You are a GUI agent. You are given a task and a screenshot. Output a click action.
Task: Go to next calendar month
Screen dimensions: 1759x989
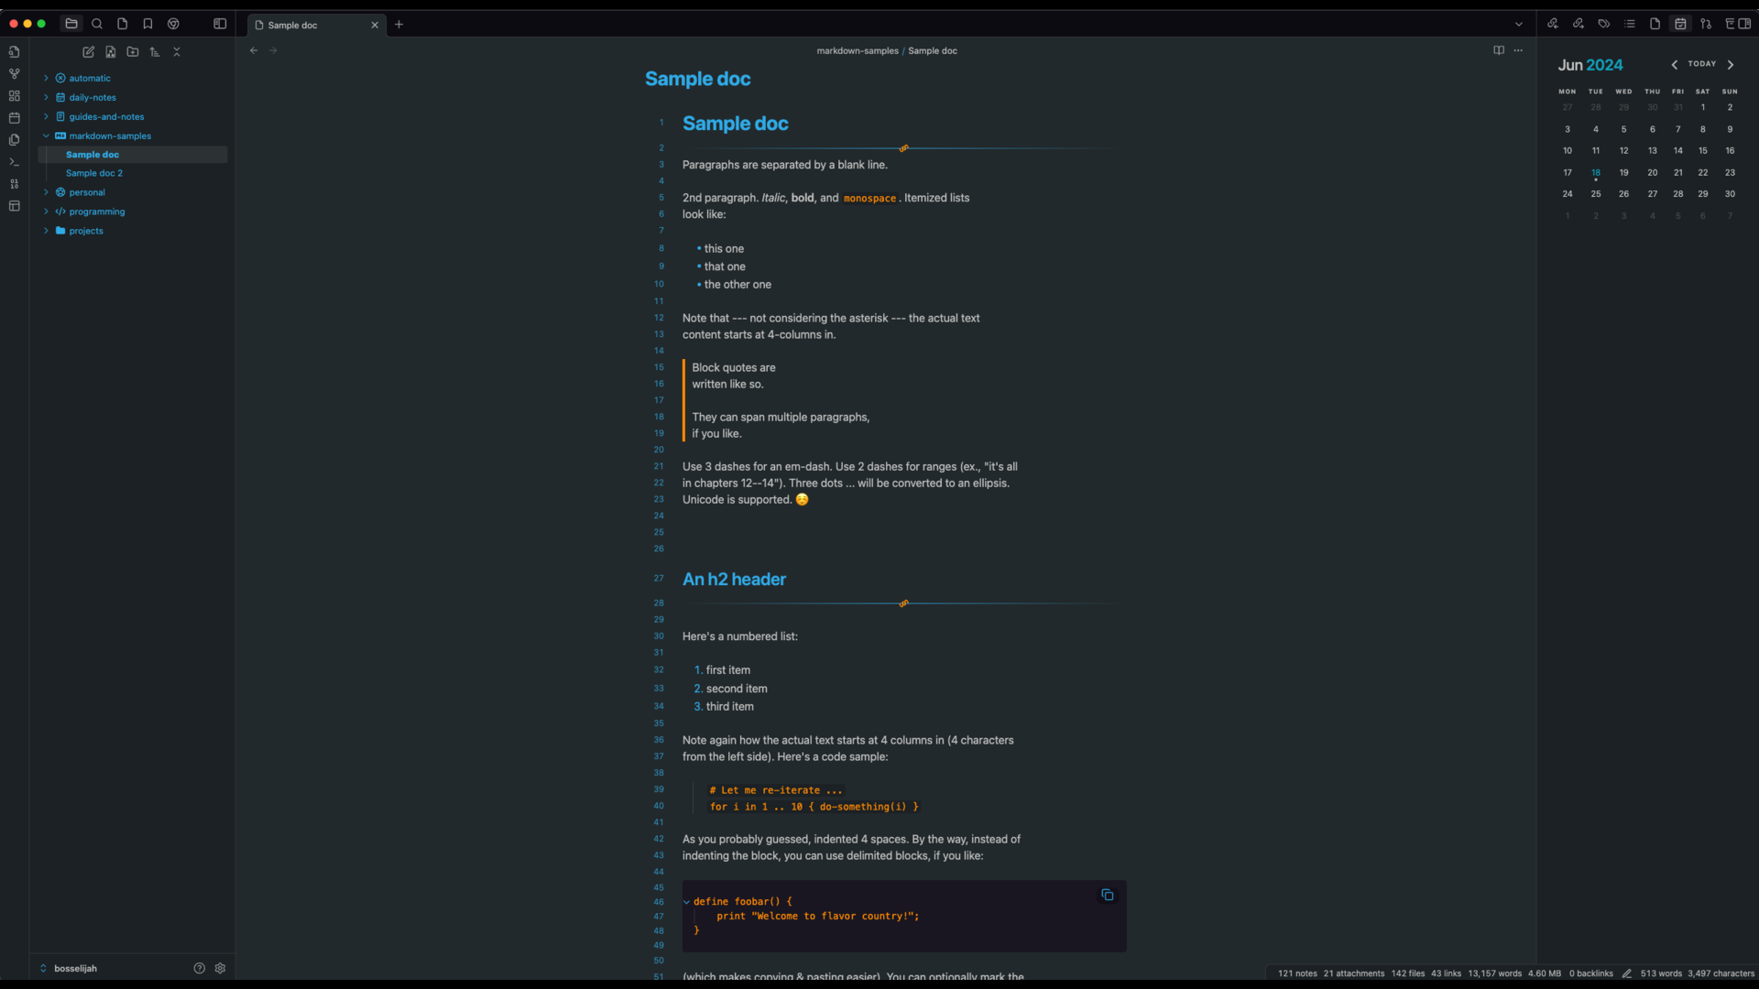tap(1731, 65)
